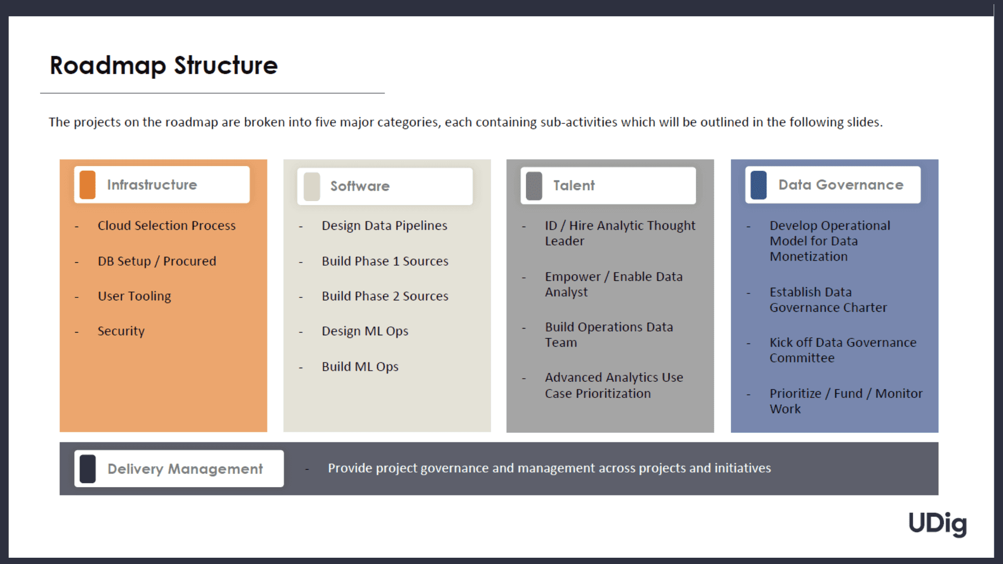Click 'Build Phase 1 Sources' item
Image resolution: width=1003 pixels, height=564 pixels.
point(385,261)
